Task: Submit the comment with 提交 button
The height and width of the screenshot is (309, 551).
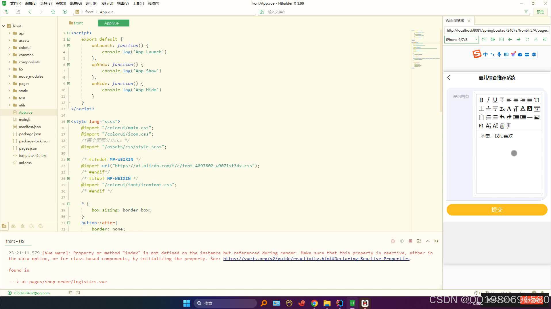Action: pos(497,210)
